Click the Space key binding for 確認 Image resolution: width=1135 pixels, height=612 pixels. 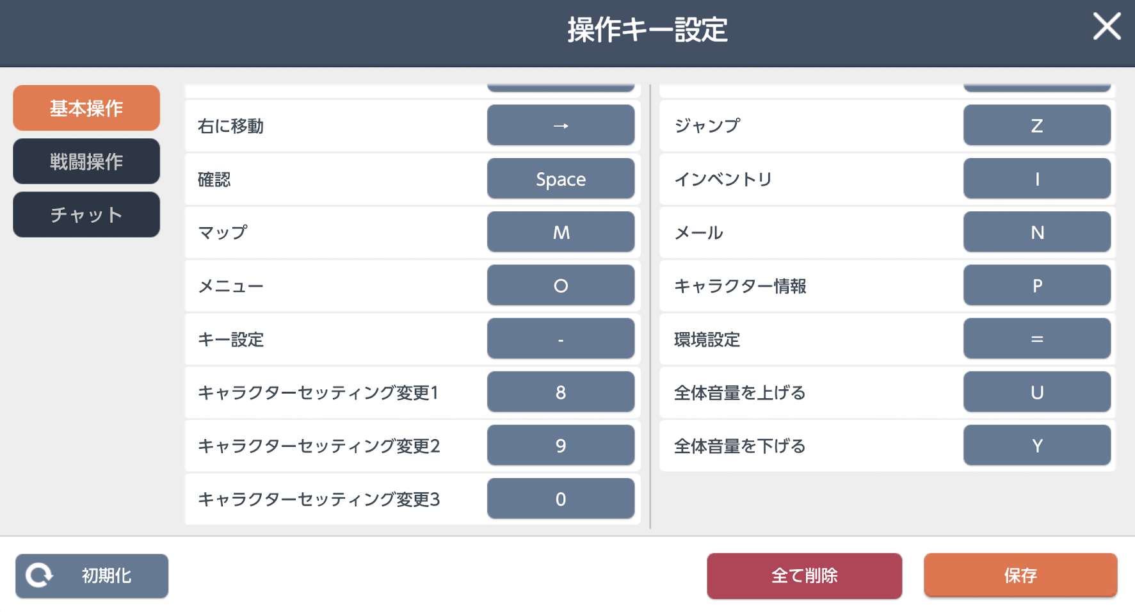561,179
